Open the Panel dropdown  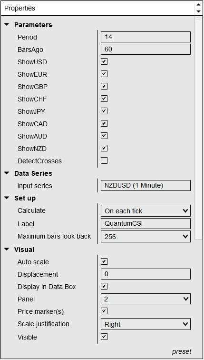[146, 299]
